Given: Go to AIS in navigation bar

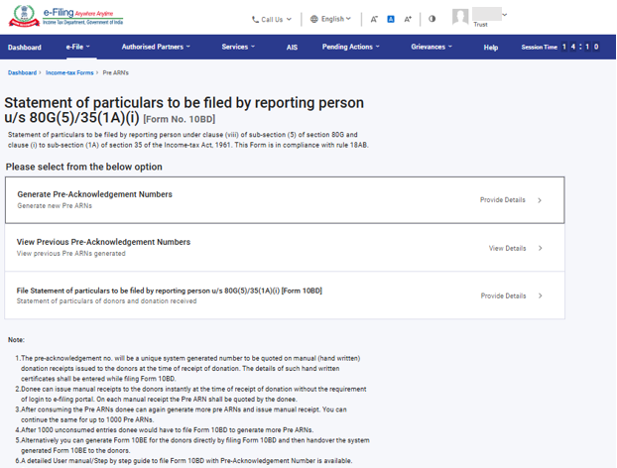Looking at the screenshot, I should pos(292,48).
